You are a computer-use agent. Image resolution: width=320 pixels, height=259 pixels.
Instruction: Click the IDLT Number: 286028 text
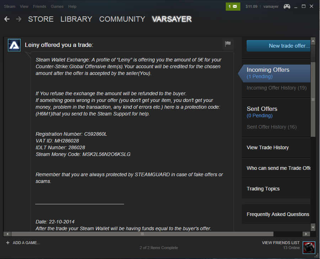click(x=60, y=147)
